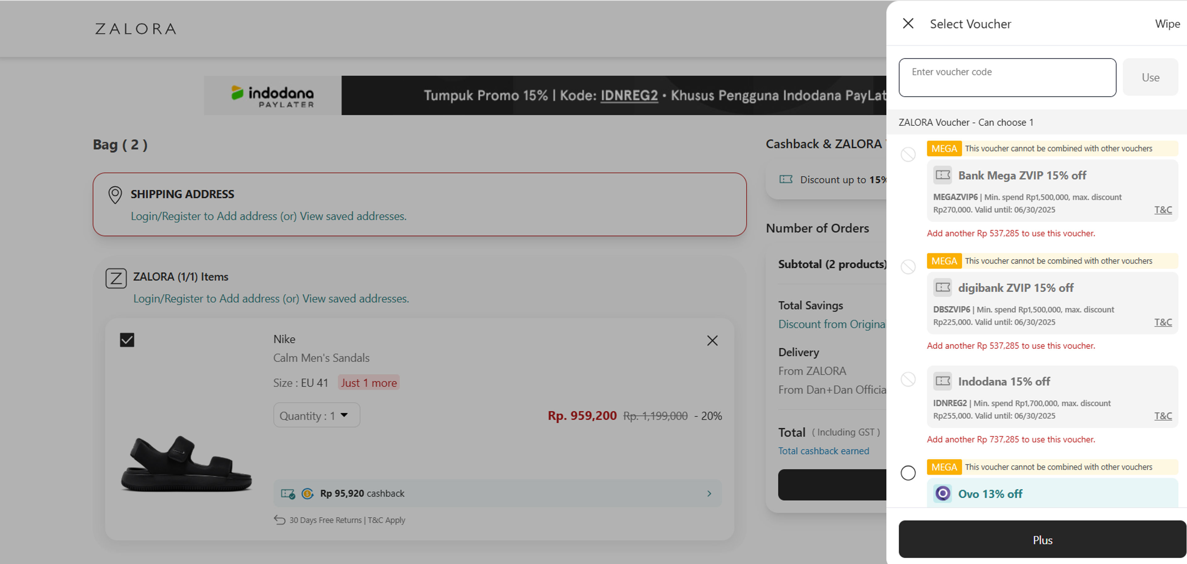Click the digibank ZVIP voucher ticket icon

[942, 287]
